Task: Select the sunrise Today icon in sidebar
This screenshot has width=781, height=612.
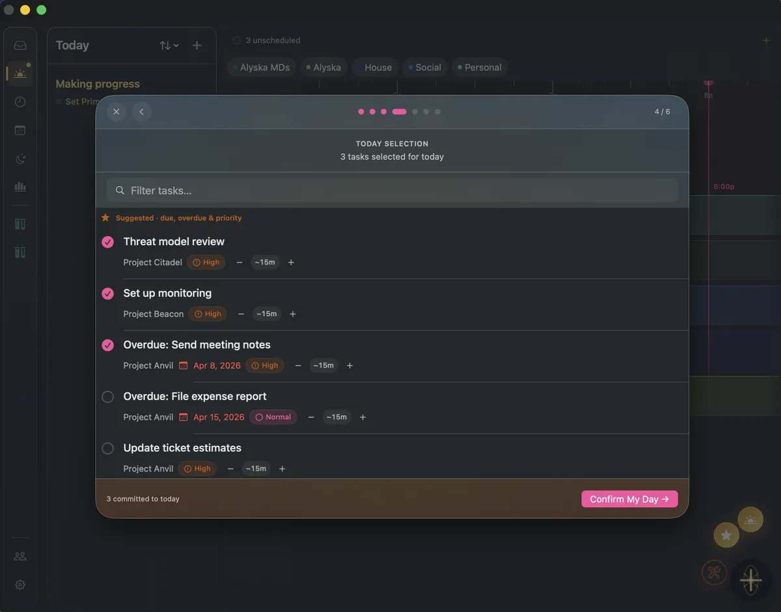Action: (20, 73)
